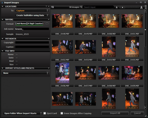Viewport: 148px width, 118px height.
Task: Click the search magnifier icon
Action: (x=81, y=7)
